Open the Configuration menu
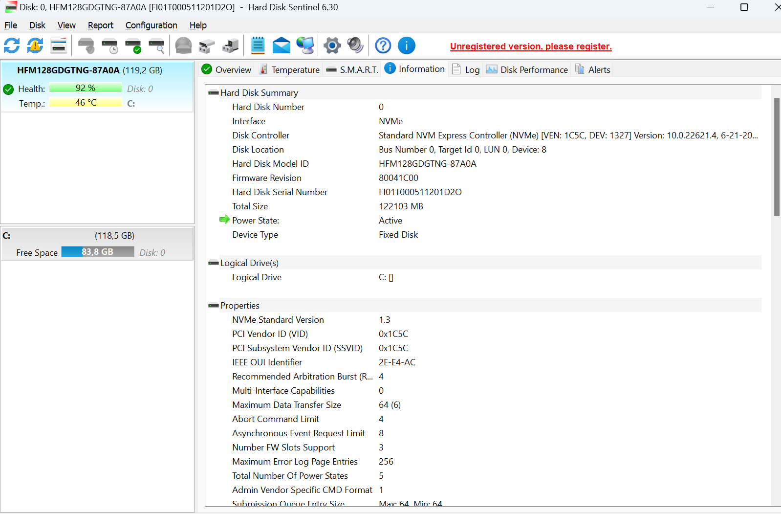 151,25
